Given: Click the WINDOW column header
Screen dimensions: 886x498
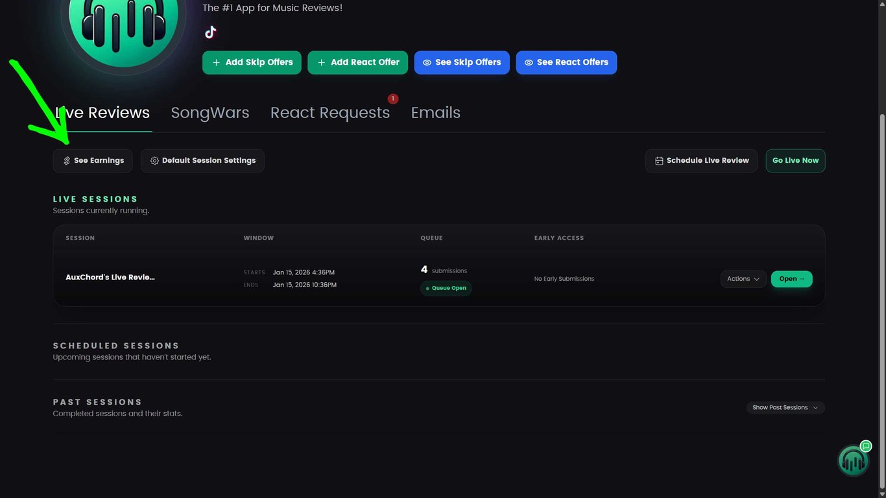Looking at the screenshot, I should tap(259, 238).
